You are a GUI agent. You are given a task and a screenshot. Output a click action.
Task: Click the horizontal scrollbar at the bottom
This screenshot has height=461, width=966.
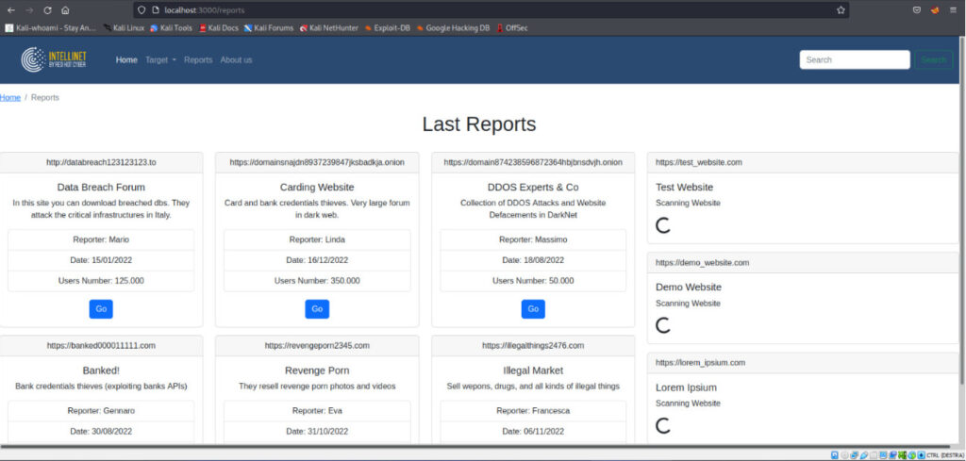coord(472,445)
